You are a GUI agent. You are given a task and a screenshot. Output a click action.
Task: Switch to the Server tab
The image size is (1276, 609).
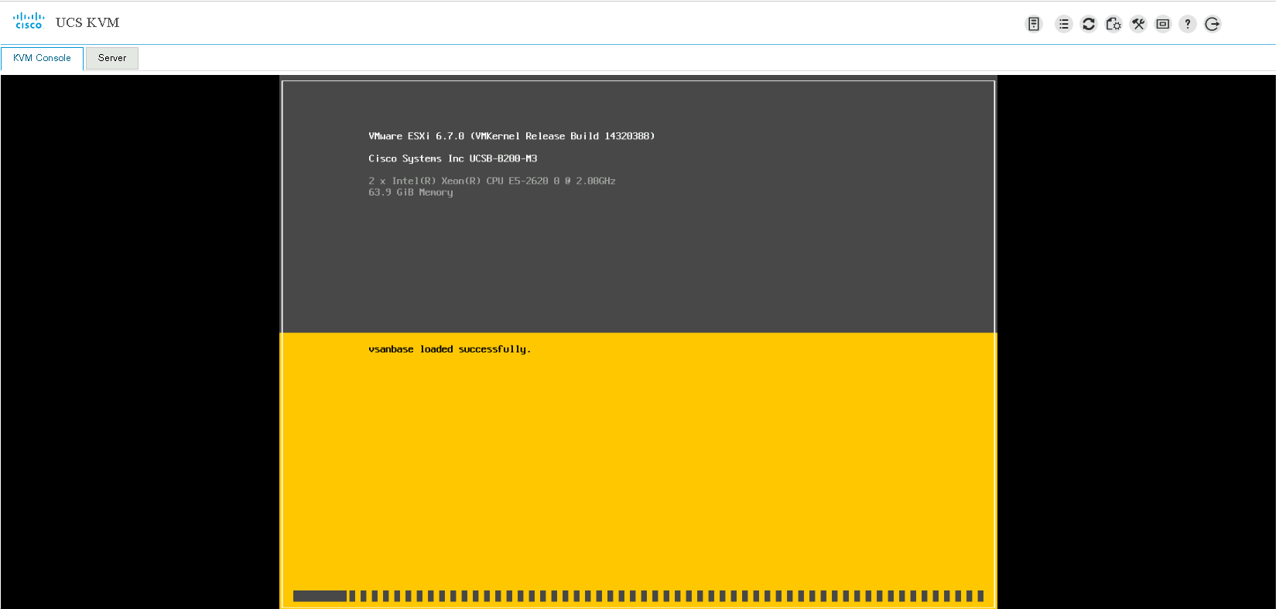pos(112,58)
